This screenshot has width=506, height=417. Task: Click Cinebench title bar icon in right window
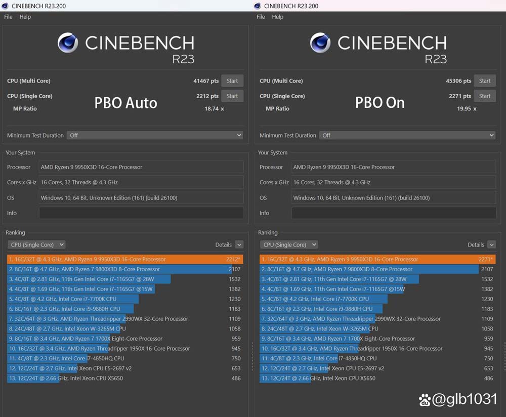tap(257, 6)
